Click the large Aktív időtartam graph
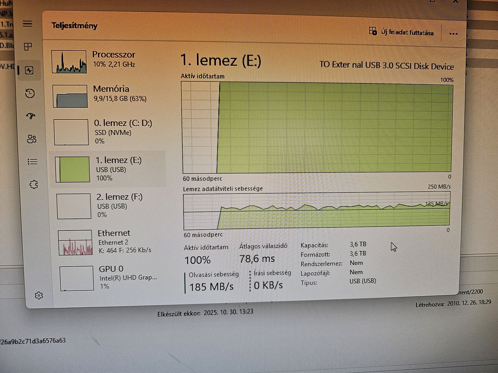 [317, 128]
